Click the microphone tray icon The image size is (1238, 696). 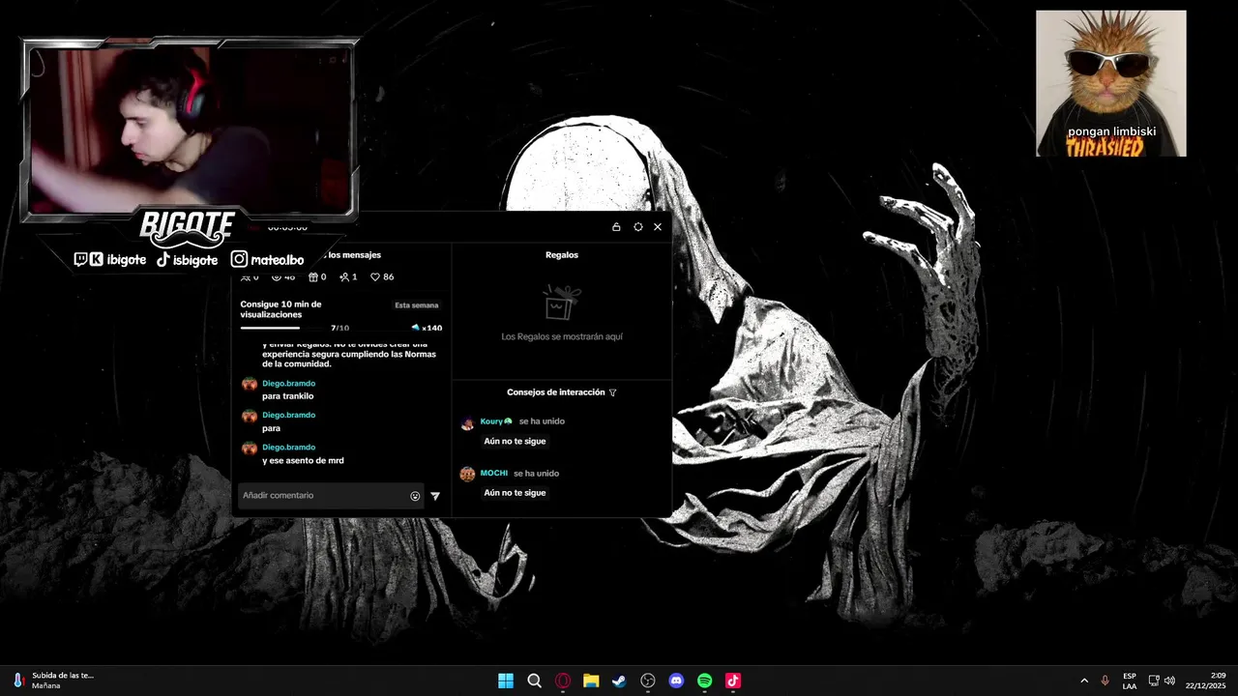tap(1105, 681)
